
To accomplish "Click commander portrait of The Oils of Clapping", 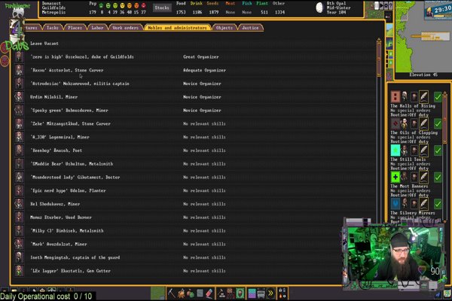I will click(405, 123).
